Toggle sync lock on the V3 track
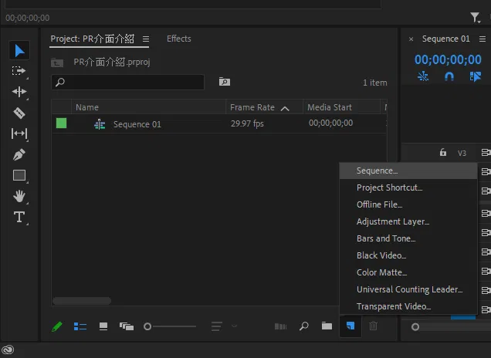Image resolution: width=491 pixels, height=358 pixels. tap(486, 153)
